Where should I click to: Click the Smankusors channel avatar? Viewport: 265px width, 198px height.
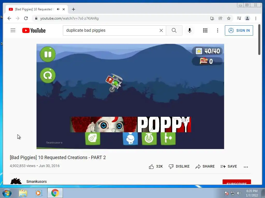[x=16, y=181]
